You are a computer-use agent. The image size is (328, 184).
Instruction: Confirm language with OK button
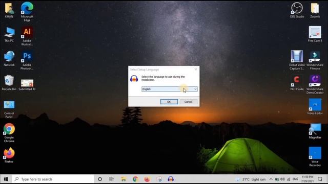(x=169, y=102)
